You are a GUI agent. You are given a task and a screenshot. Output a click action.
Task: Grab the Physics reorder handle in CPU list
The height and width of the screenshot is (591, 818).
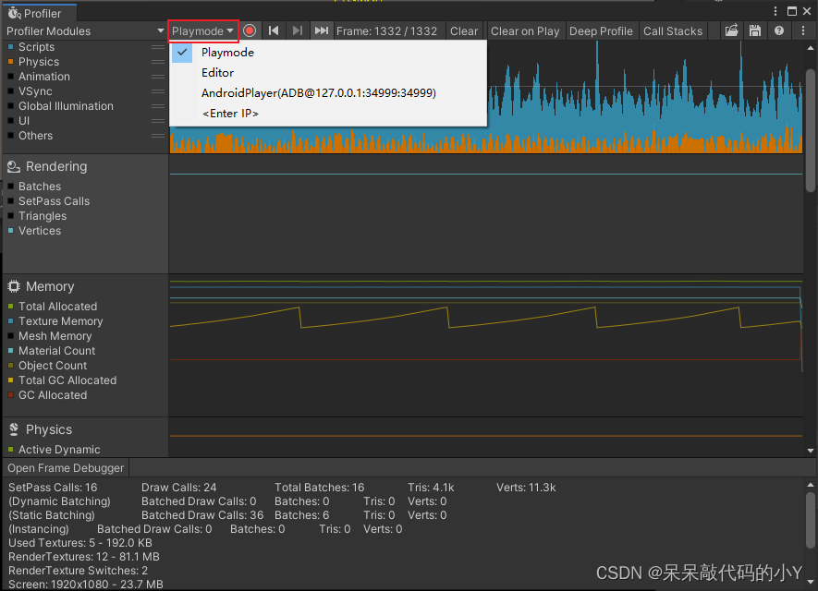point(157,62)
